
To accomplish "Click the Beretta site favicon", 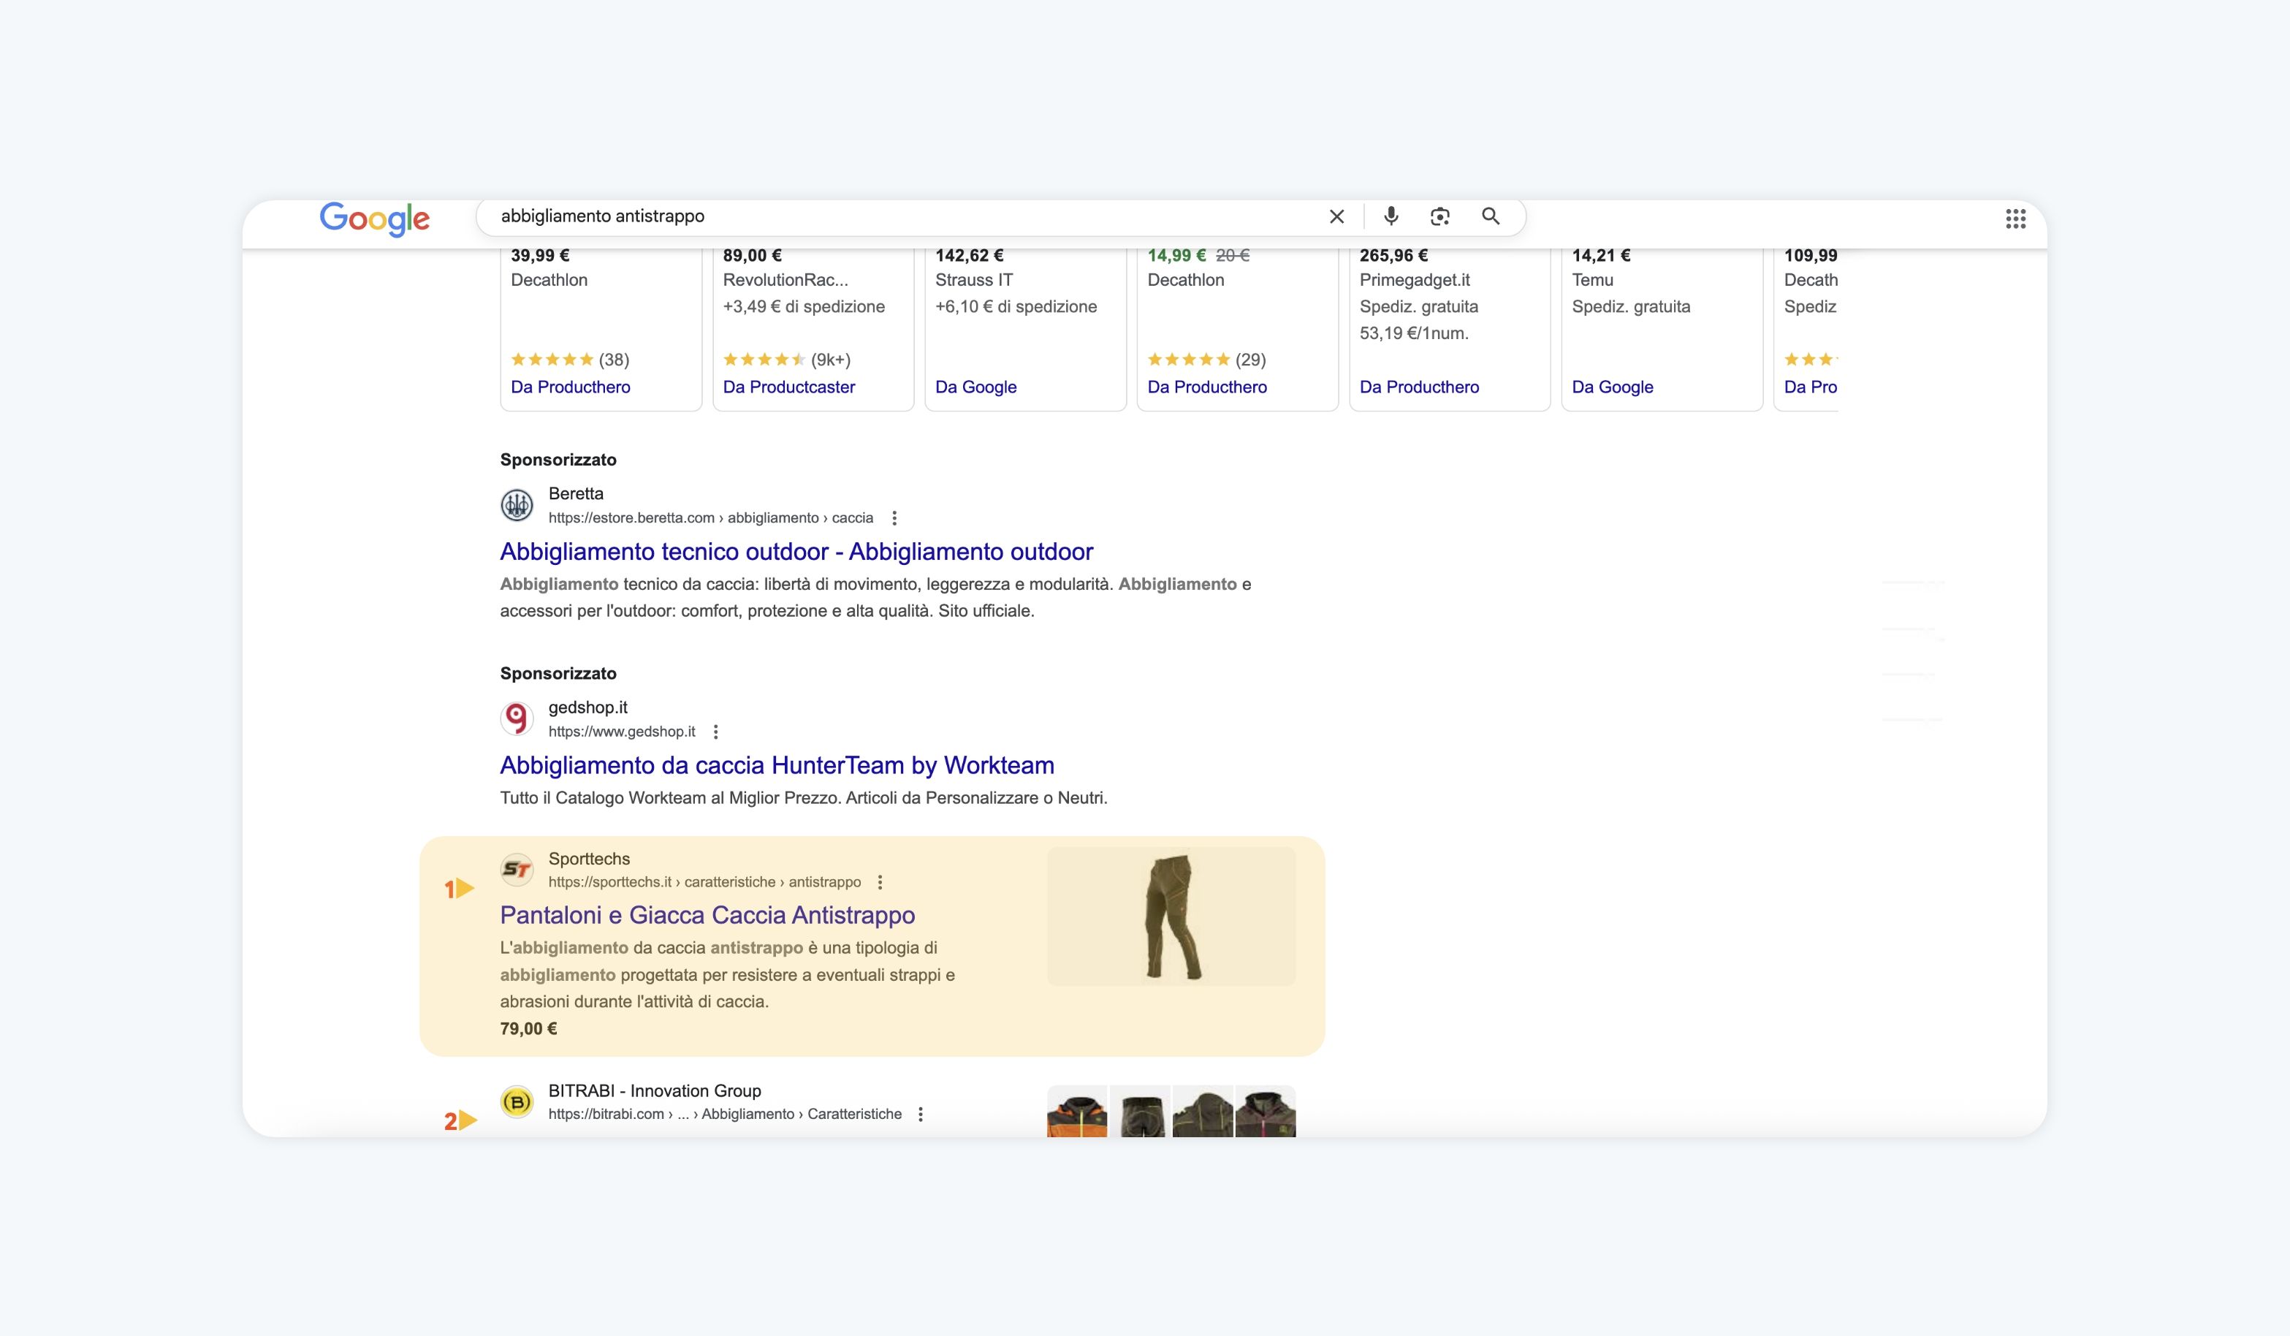I will [517, 504].
